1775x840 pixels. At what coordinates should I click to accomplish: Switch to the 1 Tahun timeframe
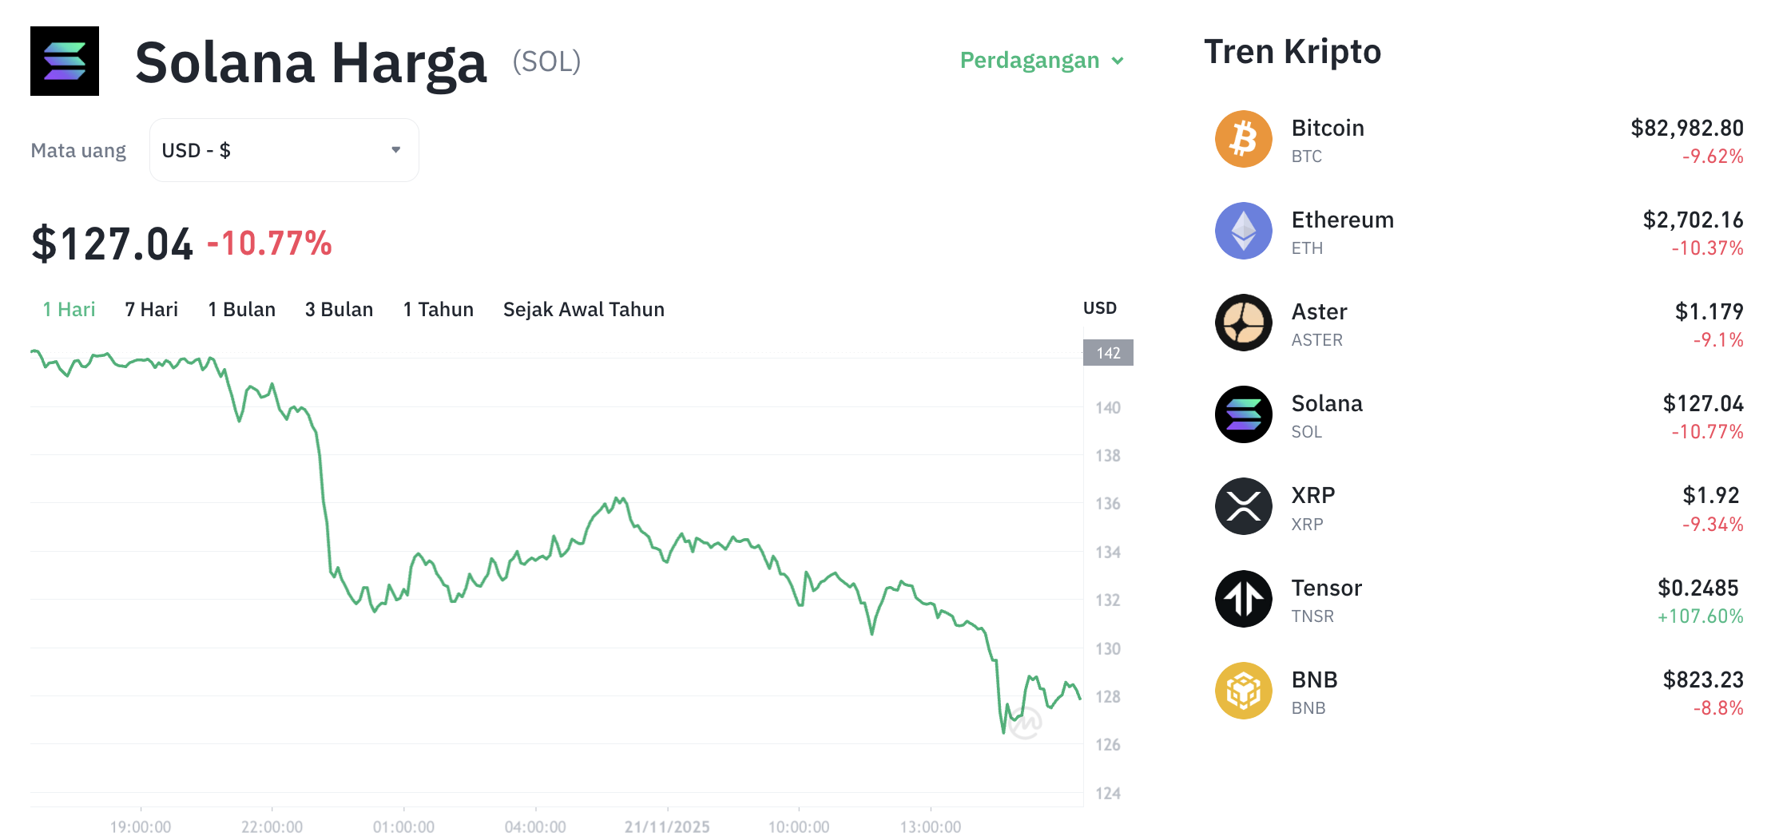(438, 309)
